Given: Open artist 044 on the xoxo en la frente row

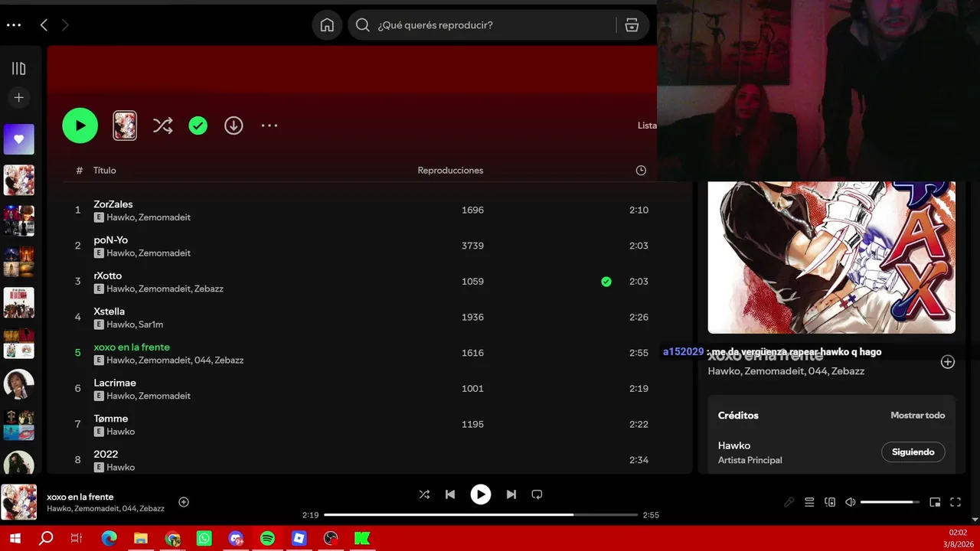Looking at the screenshot, I should tap(203, 360).
